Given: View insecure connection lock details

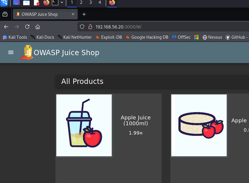Looking at the screenshot, I should [x=90, y=27].
